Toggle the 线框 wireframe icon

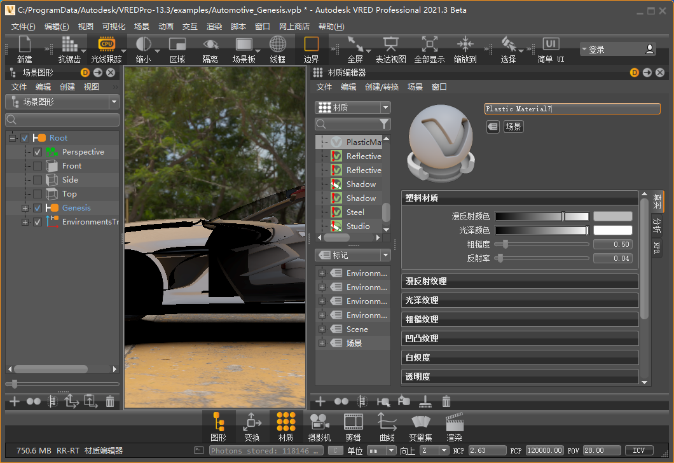click(x=278, y=44)
